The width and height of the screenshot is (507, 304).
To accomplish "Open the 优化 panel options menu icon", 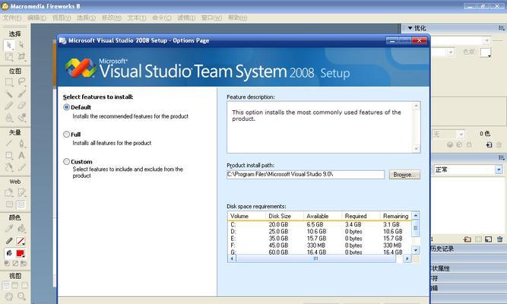I will (x=501, y=28).
